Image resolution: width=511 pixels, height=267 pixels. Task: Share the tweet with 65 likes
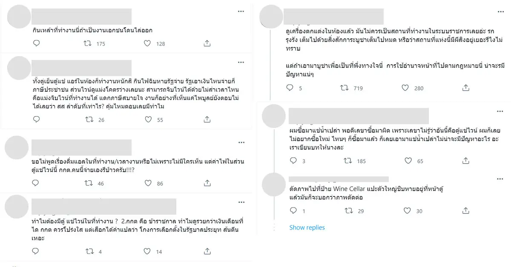click(466, 161)
